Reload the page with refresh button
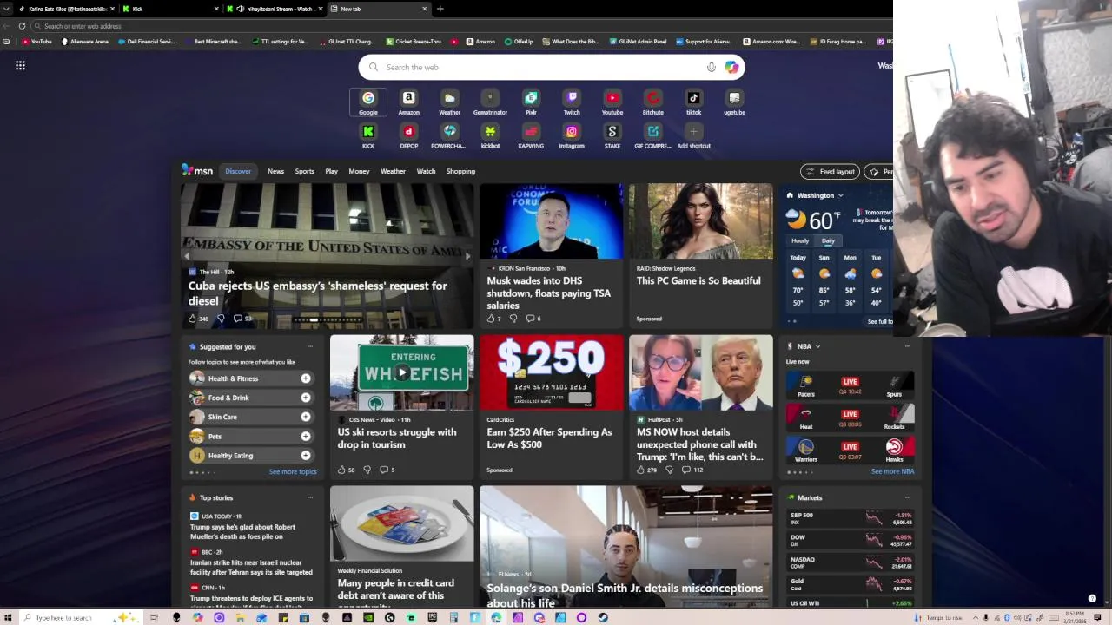Image resolution: width=1112 pixels, height=625 pixels. pyautogui.click(x=22, y=26)
